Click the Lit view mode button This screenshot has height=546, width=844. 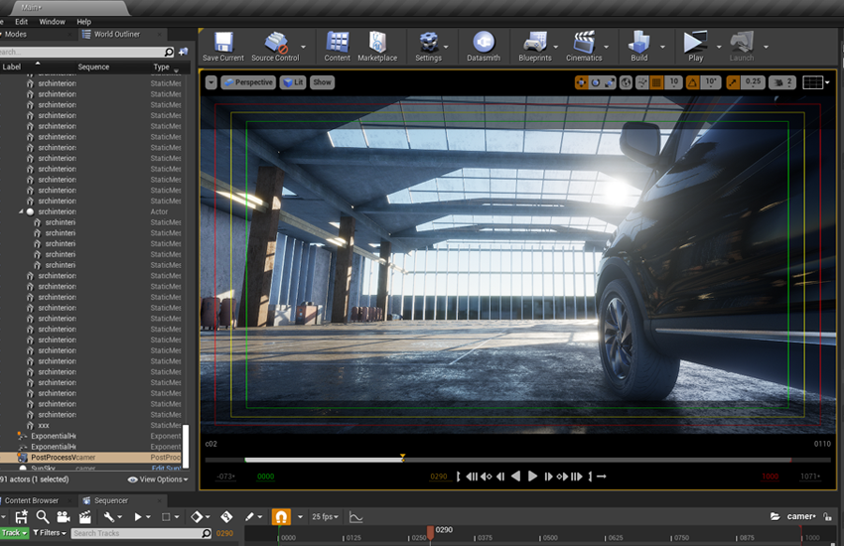click(293, 82)
